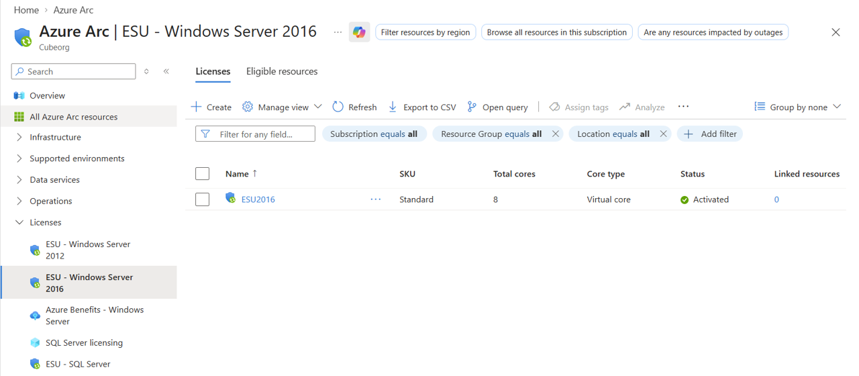The width and height of the screenshot is (859, 376).
Task: Open the ESU2016 row ellipsis menu
Action: coord(376,199)
